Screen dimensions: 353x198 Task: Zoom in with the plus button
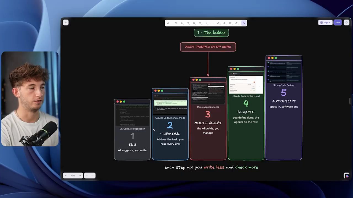pyautogui.click(x=80, y=175)
